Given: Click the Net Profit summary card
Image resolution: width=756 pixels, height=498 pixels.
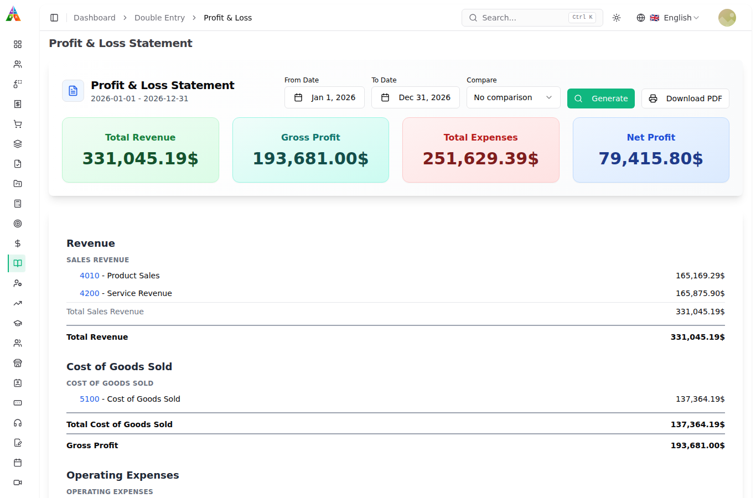Looking at the screenshot, I should 651,150.
